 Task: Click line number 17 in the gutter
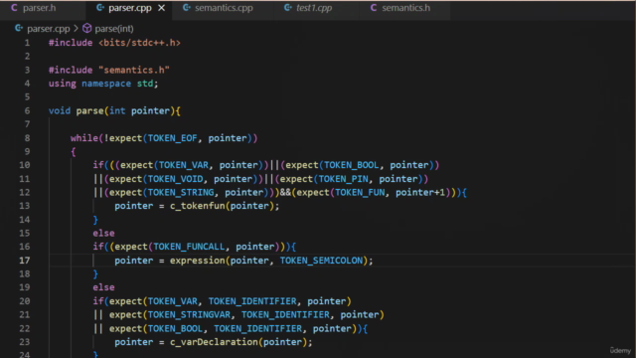(24, 261)
